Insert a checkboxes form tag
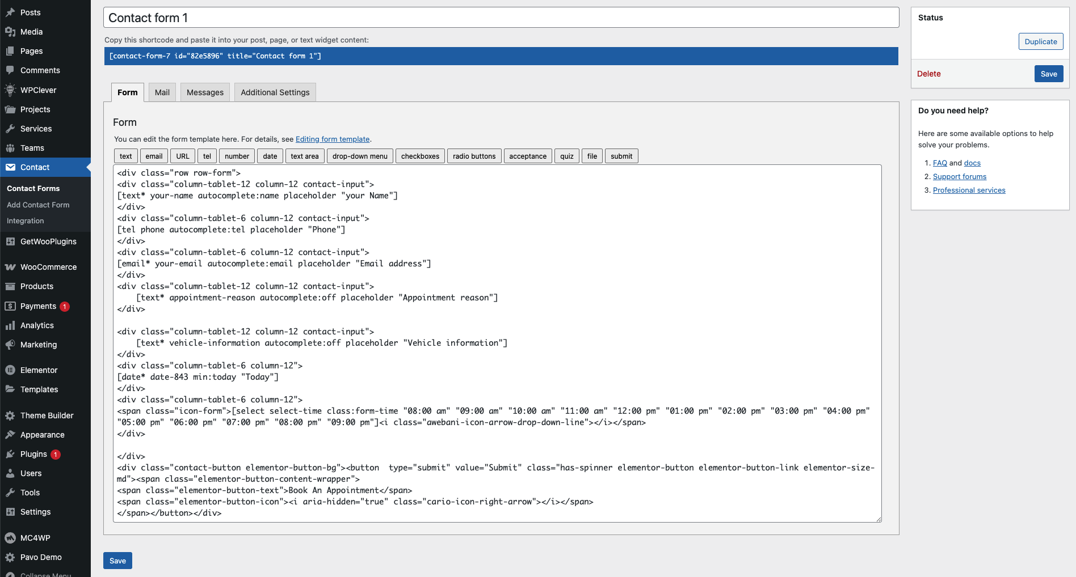 420,156
